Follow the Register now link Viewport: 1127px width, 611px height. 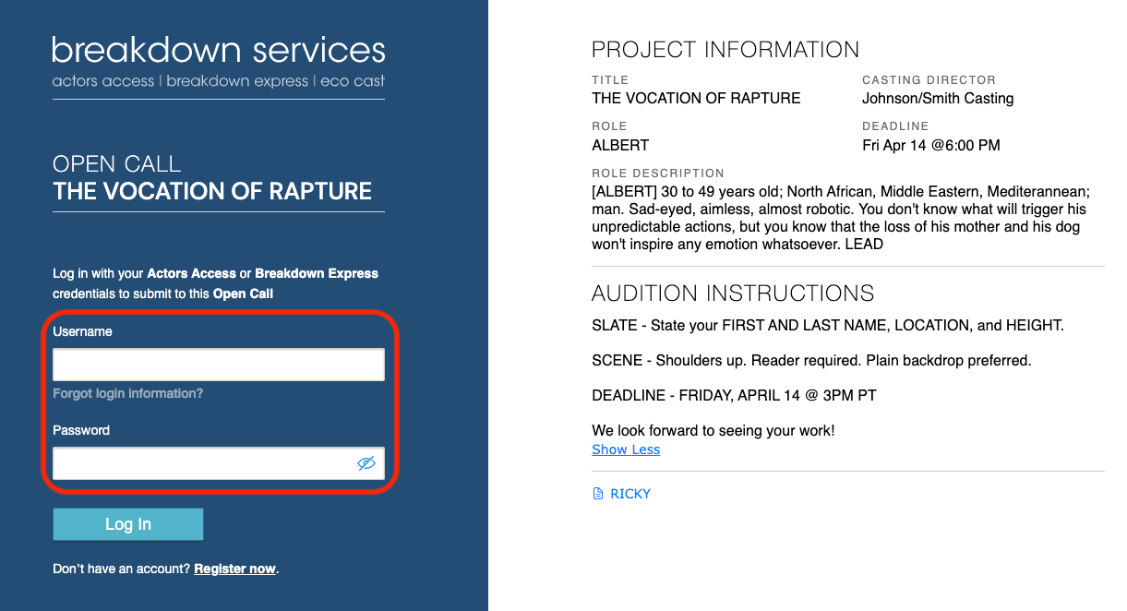coord(234,569)
